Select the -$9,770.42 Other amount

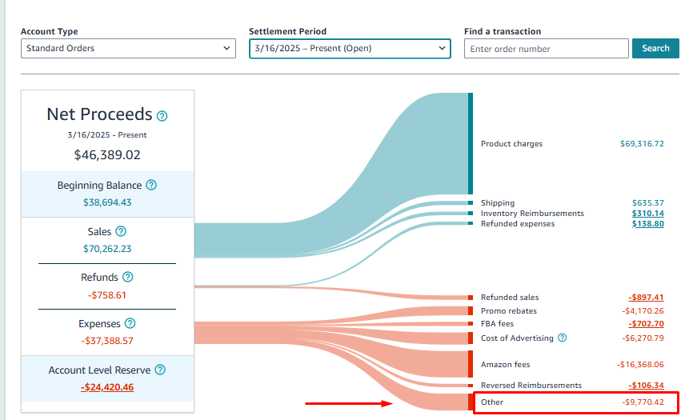643,402
